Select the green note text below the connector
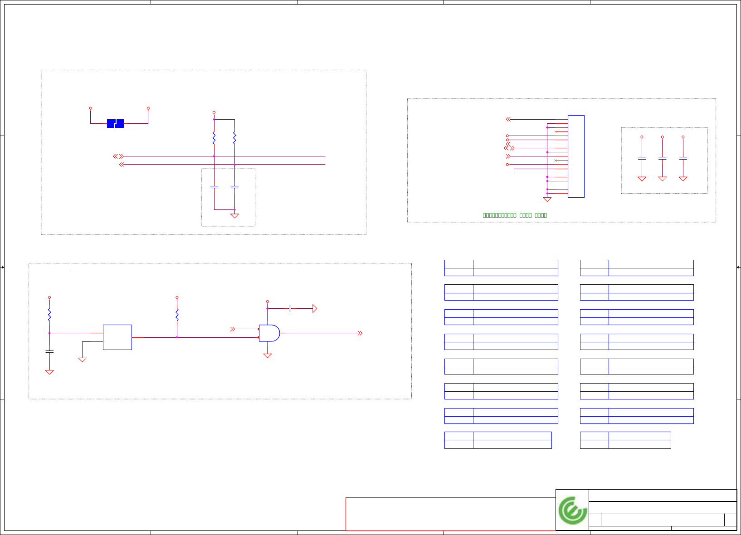Image resolution: width=741 pixels, height=535 pixels. tap(515, 215)
